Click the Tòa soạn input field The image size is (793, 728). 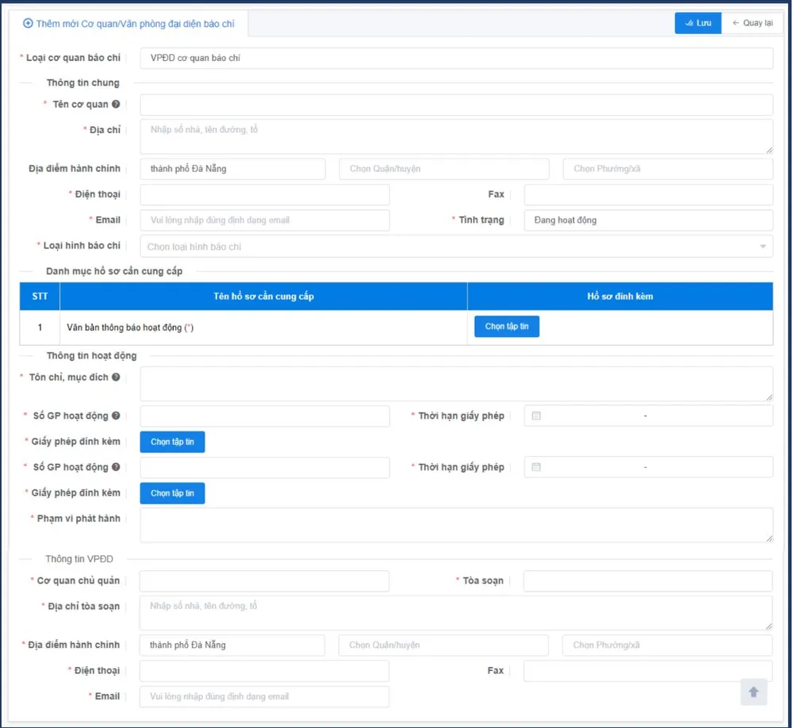pos(647,581)
